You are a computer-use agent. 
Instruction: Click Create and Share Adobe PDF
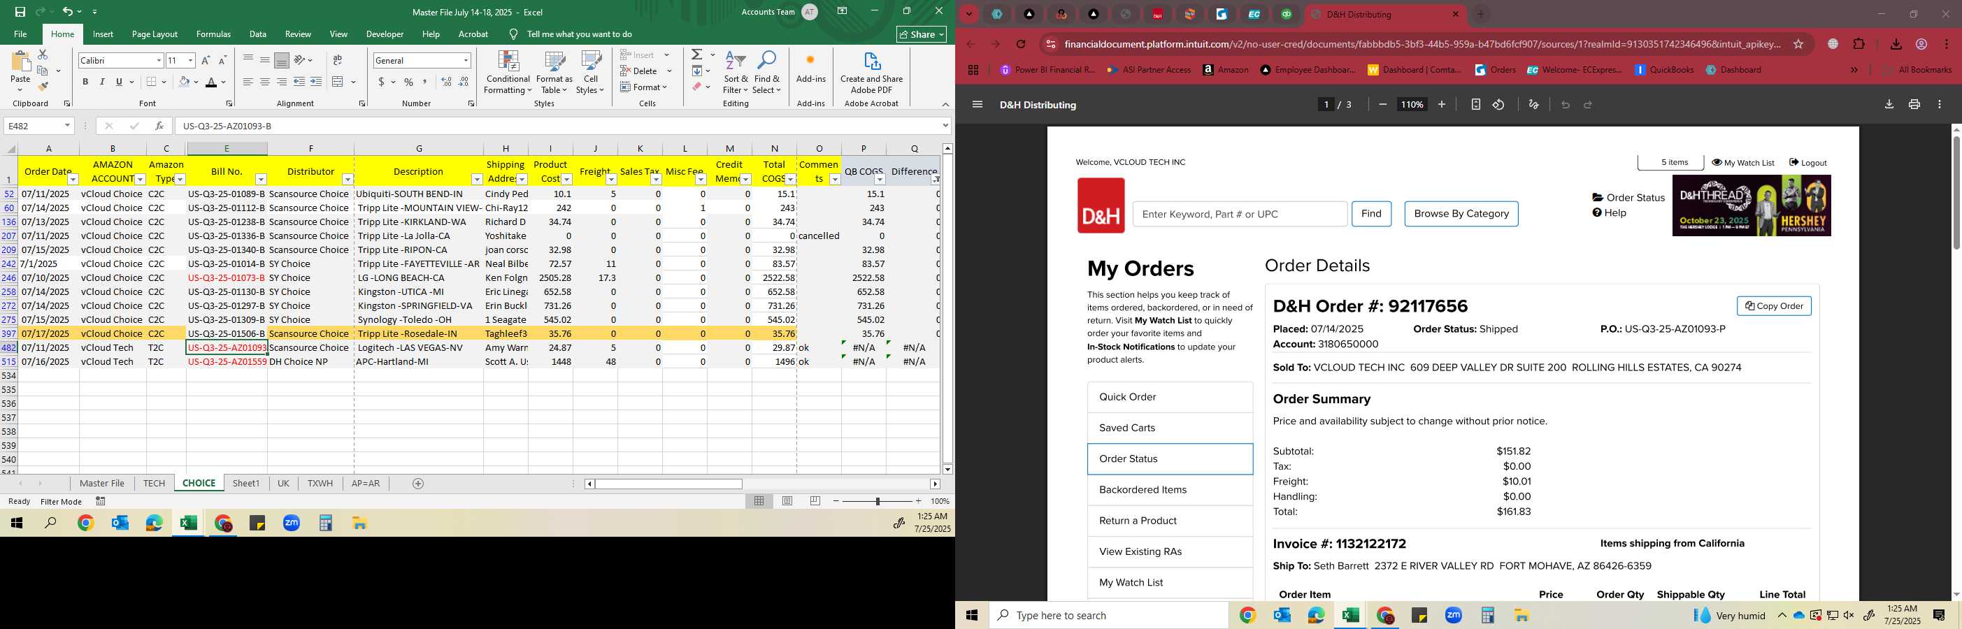pyautogui.click(x=871, y=73)
